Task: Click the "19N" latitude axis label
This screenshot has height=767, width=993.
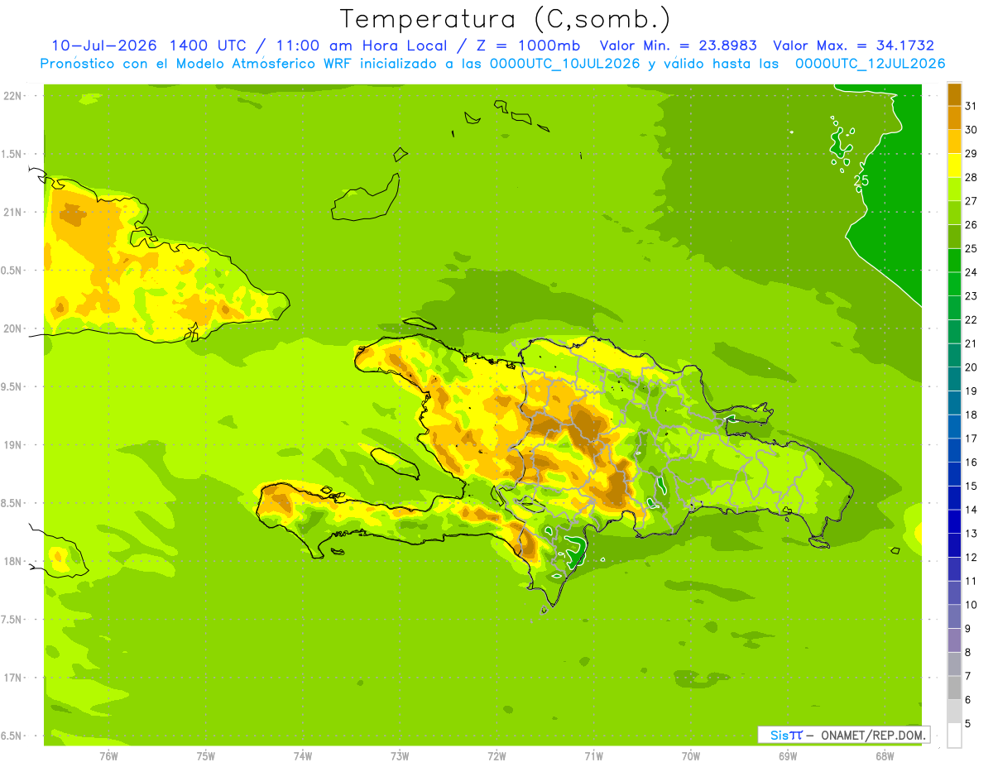Action: tap(12, 445)
